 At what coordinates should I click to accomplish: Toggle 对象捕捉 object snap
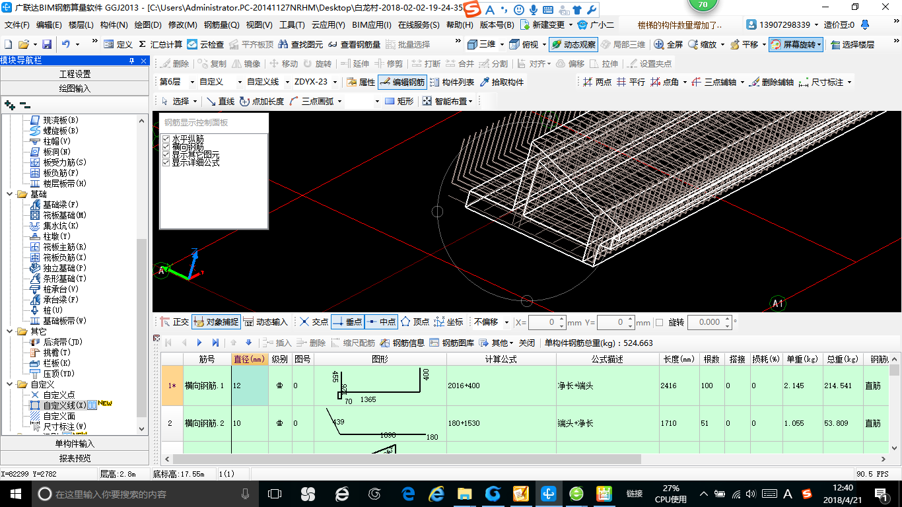tap(216, 322)
